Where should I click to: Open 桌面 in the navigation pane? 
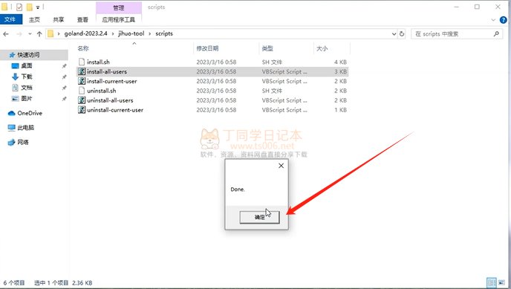pyautogui.click(x=27, y=66)
